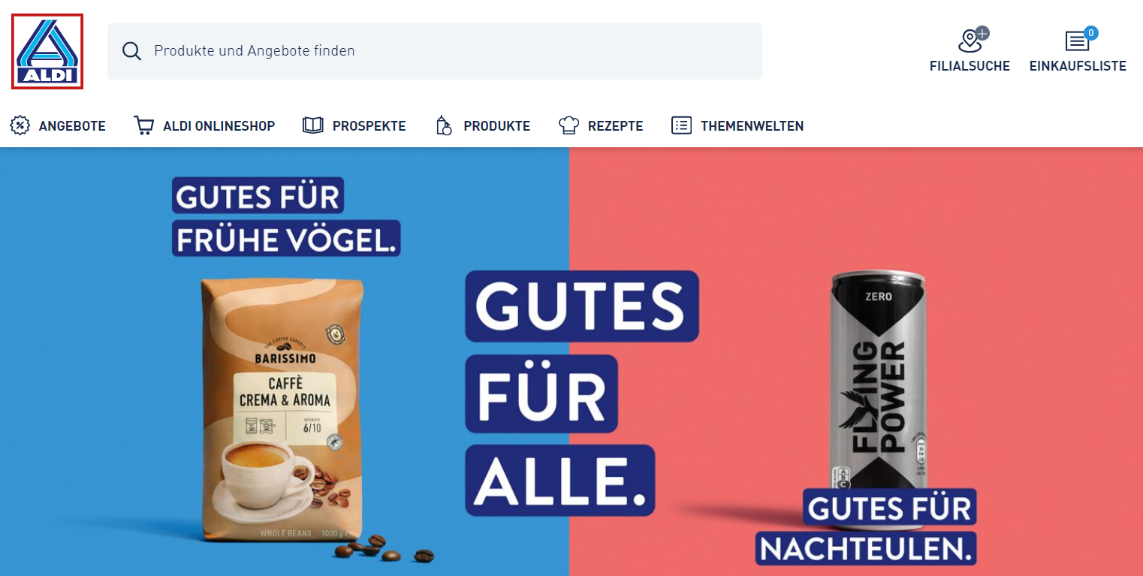Open the ANGEBOTE menu item

[x=72, y=126]
